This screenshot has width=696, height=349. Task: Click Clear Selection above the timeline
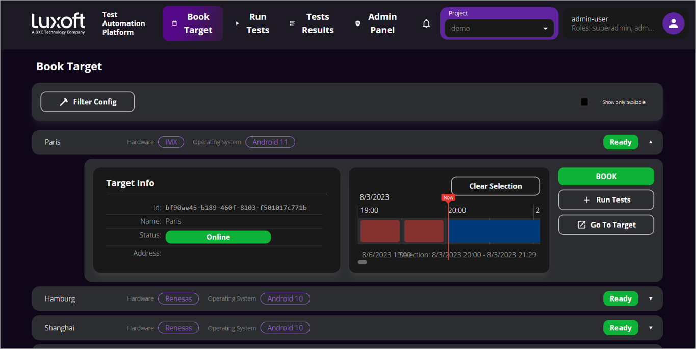coord(495,186)
